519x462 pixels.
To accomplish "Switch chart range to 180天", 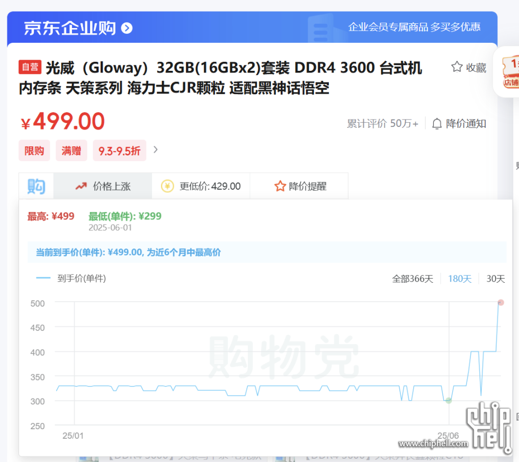I will 460,279.
